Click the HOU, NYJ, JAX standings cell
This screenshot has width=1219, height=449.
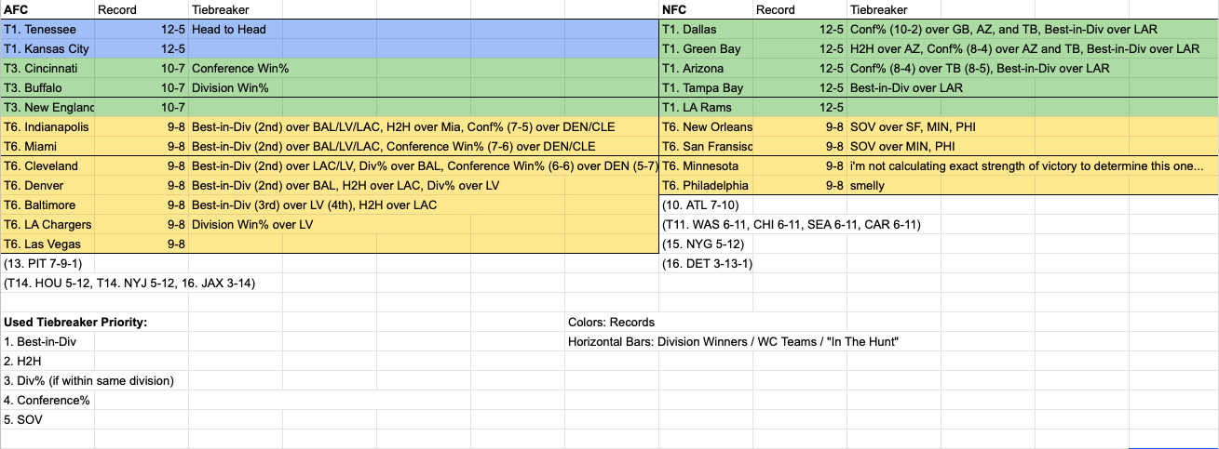point(129,283)
